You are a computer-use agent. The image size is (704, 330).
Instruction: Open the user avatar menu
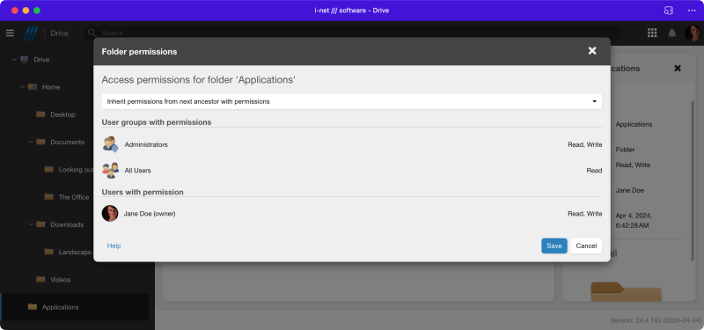(x=693, y=33)
